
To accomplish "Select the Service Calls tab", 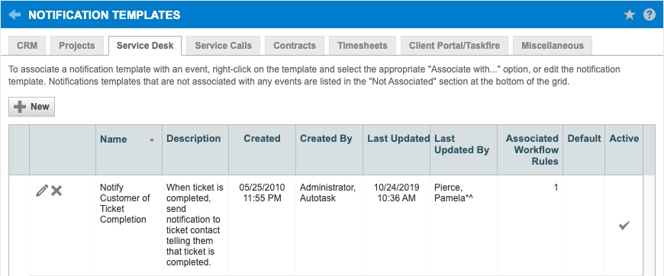I will (x=223, y=46).
